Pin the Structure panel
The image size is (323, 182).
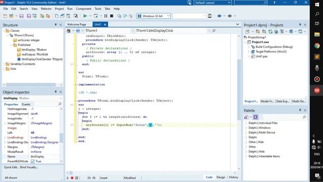point(56,25)
